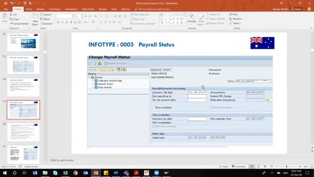
Task: Collapse the ribbon with the arrow
Action: click(x=311, y=29)
